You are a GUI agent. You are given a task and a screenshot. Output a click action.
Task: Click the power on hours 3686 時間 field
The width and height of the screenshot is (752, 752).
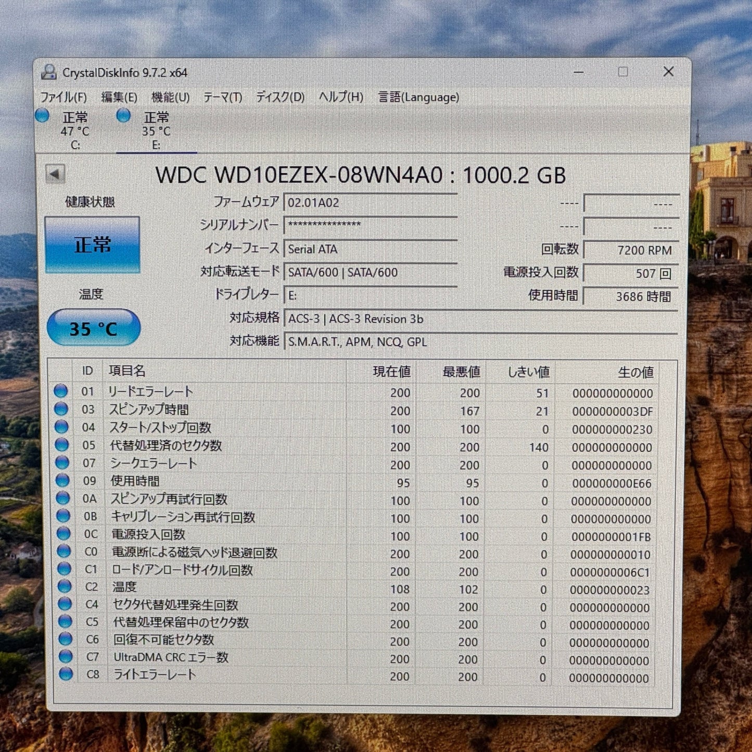pyautogui.click(x=631, y=296)
